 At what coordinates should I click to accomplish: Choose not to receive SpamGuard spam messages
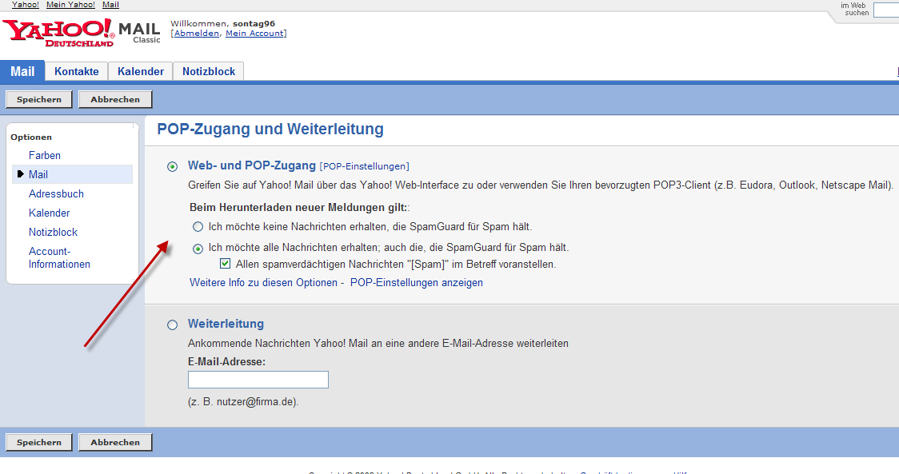(x=198, y=227)
